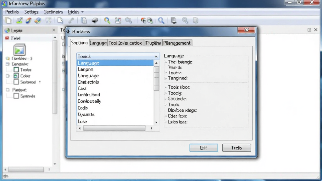
Task: Open the Hclıis menu dropdown arrow
Action: (82, 12)
